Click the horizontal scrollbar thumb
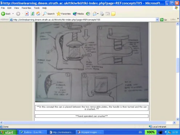Viewport: 180px width, 135px height. point(84,123)
